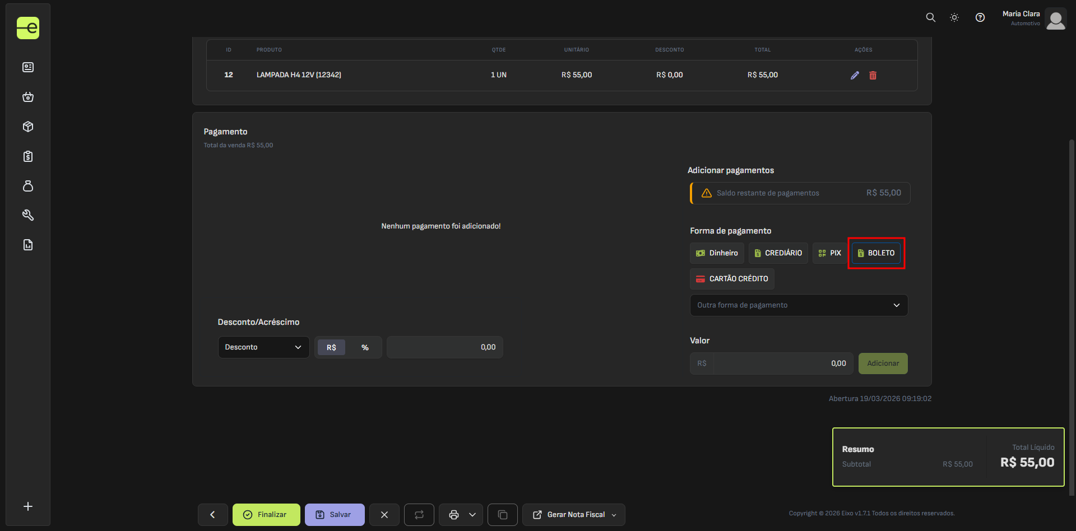1076x531 pixels.
Task: Open the report chart sidebar icon
Action: point(28,245)
